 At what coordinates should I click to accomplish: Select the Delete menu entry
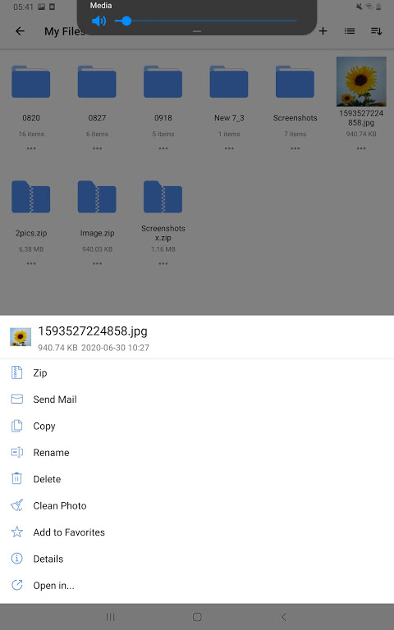[x=197, y=479]
